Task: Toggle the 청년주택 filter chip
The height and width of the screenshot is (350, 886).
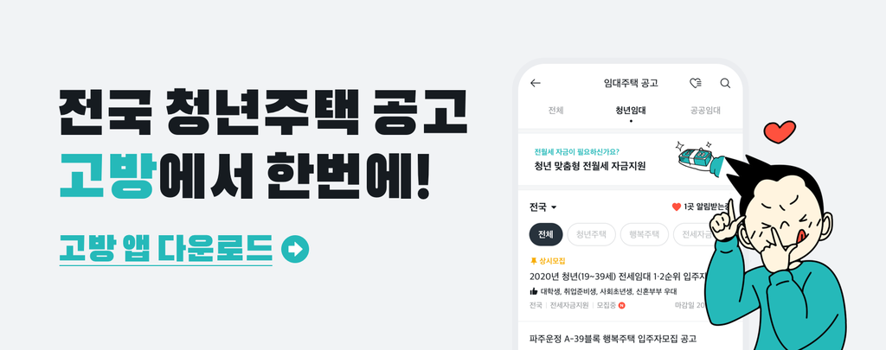Action: coord(591,234)
